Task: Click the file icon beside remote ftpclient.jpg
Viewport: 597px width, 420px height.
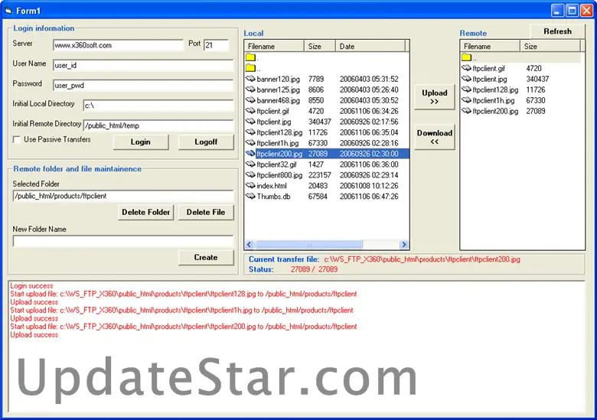Action: point(466,79)
